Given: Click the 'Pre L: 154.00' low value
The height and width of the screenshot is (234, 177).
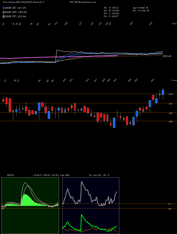Looking at the screenshot, I should click(x=111, y=13).
